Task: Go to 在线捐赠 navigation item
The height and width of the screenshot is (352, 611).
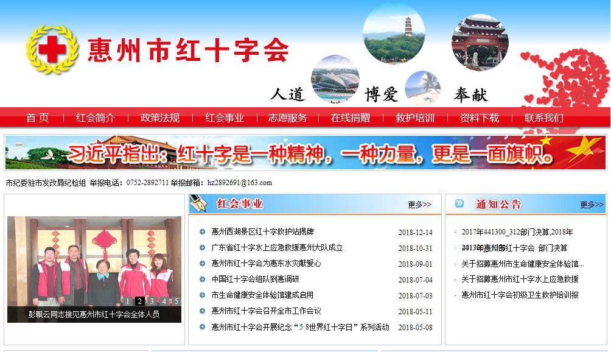Action: tap(351, 118)
